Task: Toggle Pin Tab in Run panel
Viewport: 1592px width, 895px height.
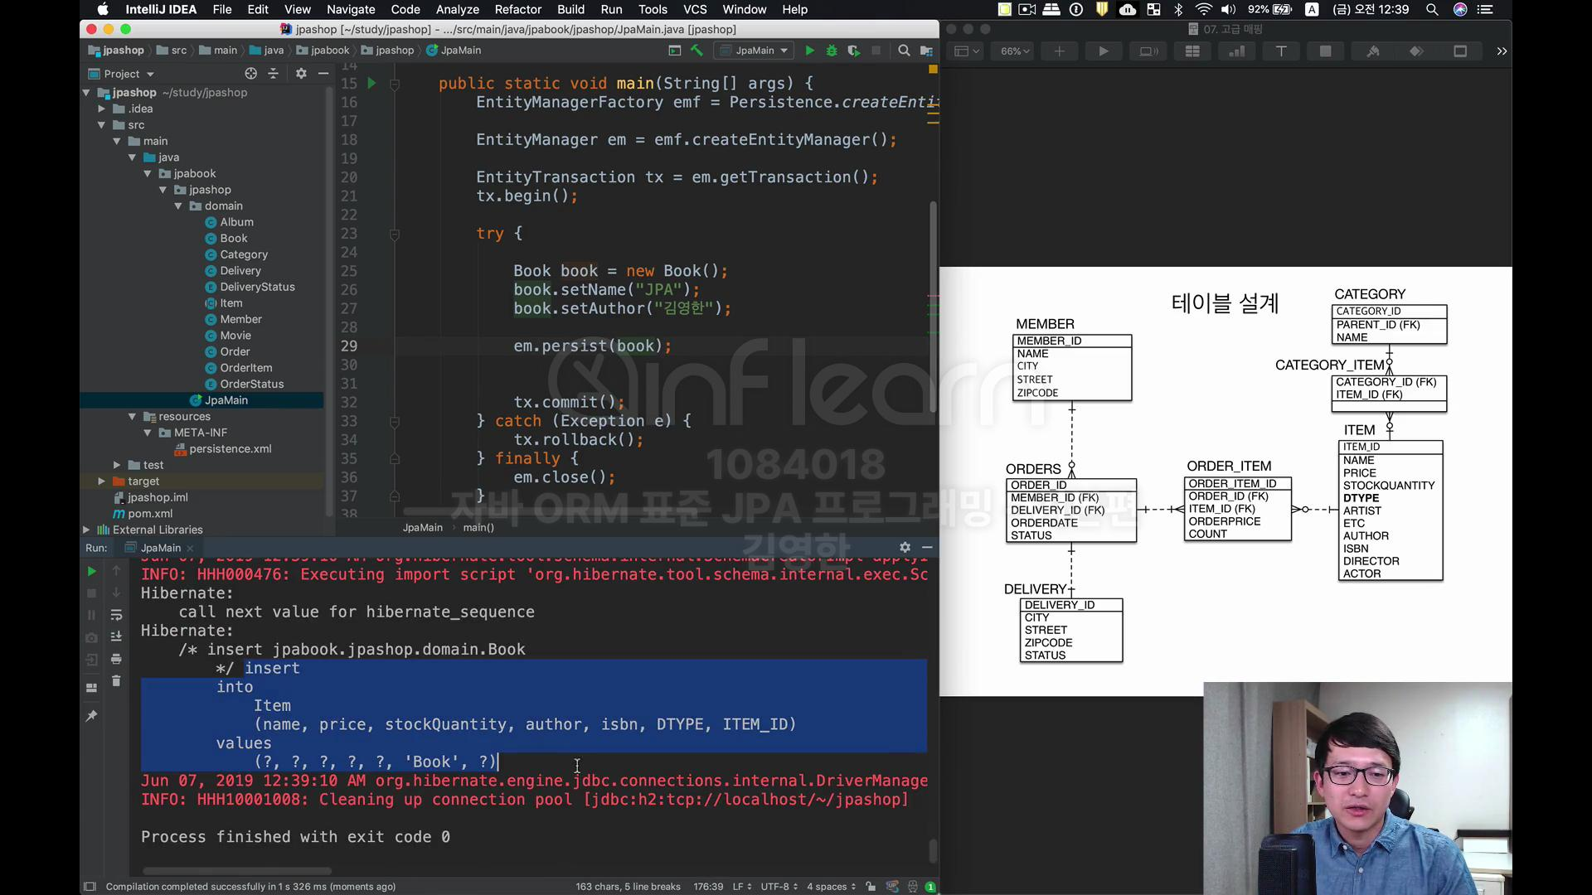Action: coord(91,715)
